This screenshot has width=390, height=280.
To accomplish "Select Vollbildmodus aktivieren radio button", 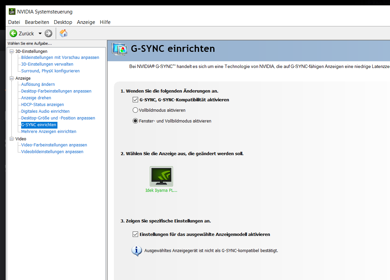I will tap(135, 110).
